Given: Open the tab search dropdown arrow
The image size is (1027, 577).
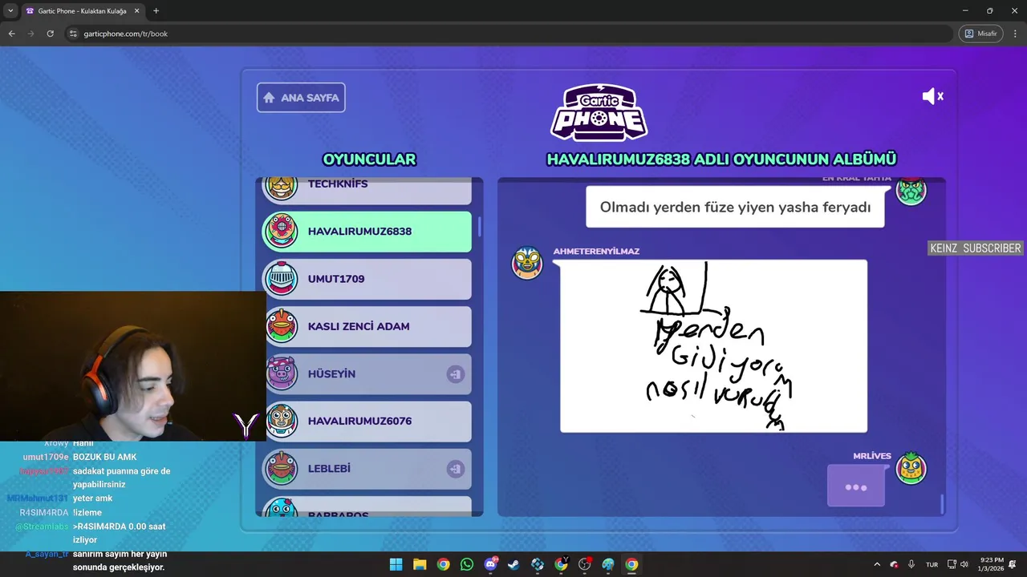Looking at the screenshot, I should pos(10,11).
